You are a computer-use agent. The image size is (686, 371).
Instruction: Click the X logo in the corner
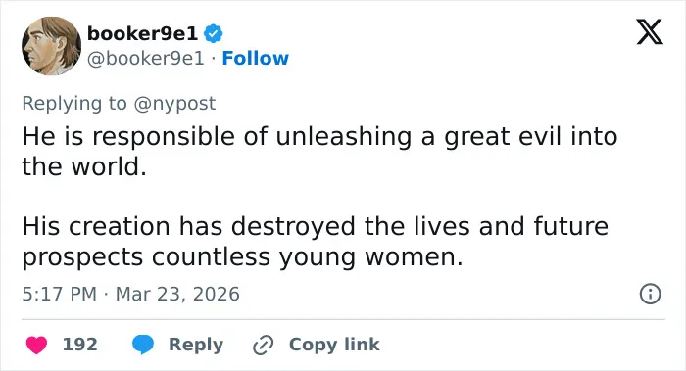[650, 32]
